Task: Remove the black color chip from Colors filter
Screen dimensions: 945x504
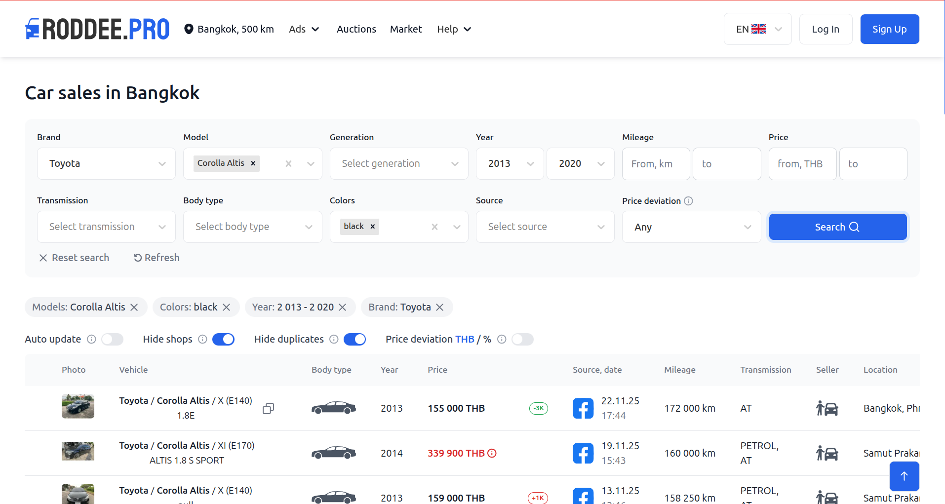Action: pyautogui.click(x=372, y=226)
